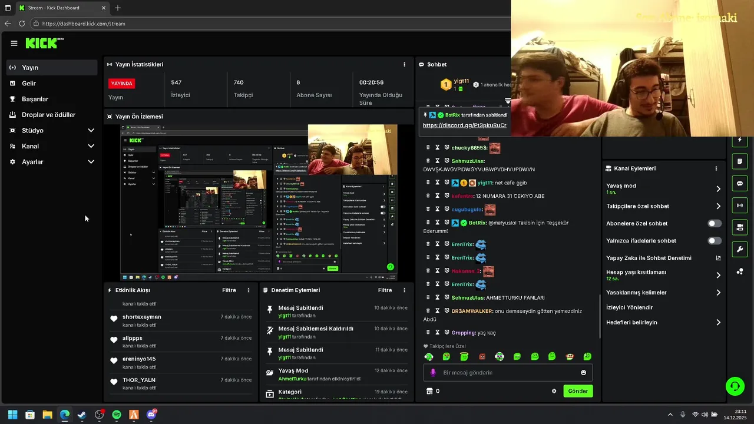This screenshot has height=424, width=754.
Task: Click the browser address bar URL
Action: pos(84,24)
